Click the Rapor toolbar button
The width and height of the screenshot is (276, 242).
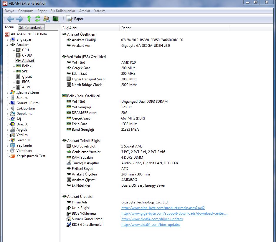pyautogui.click(x=75, y=19)
